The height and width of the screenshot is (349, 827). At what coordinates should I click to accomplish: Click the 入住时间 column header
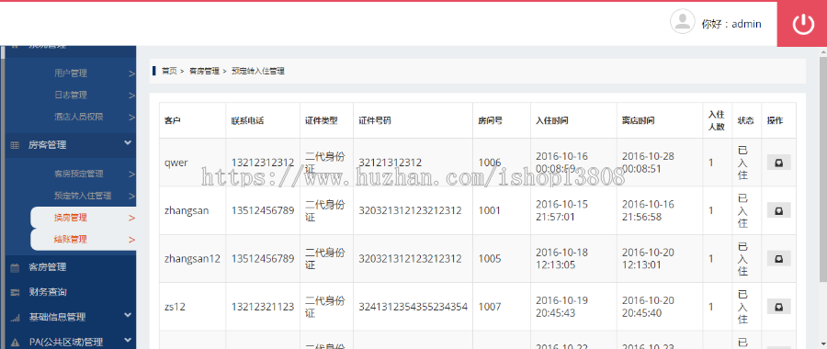pyautogui.click(x=551, y=120)
